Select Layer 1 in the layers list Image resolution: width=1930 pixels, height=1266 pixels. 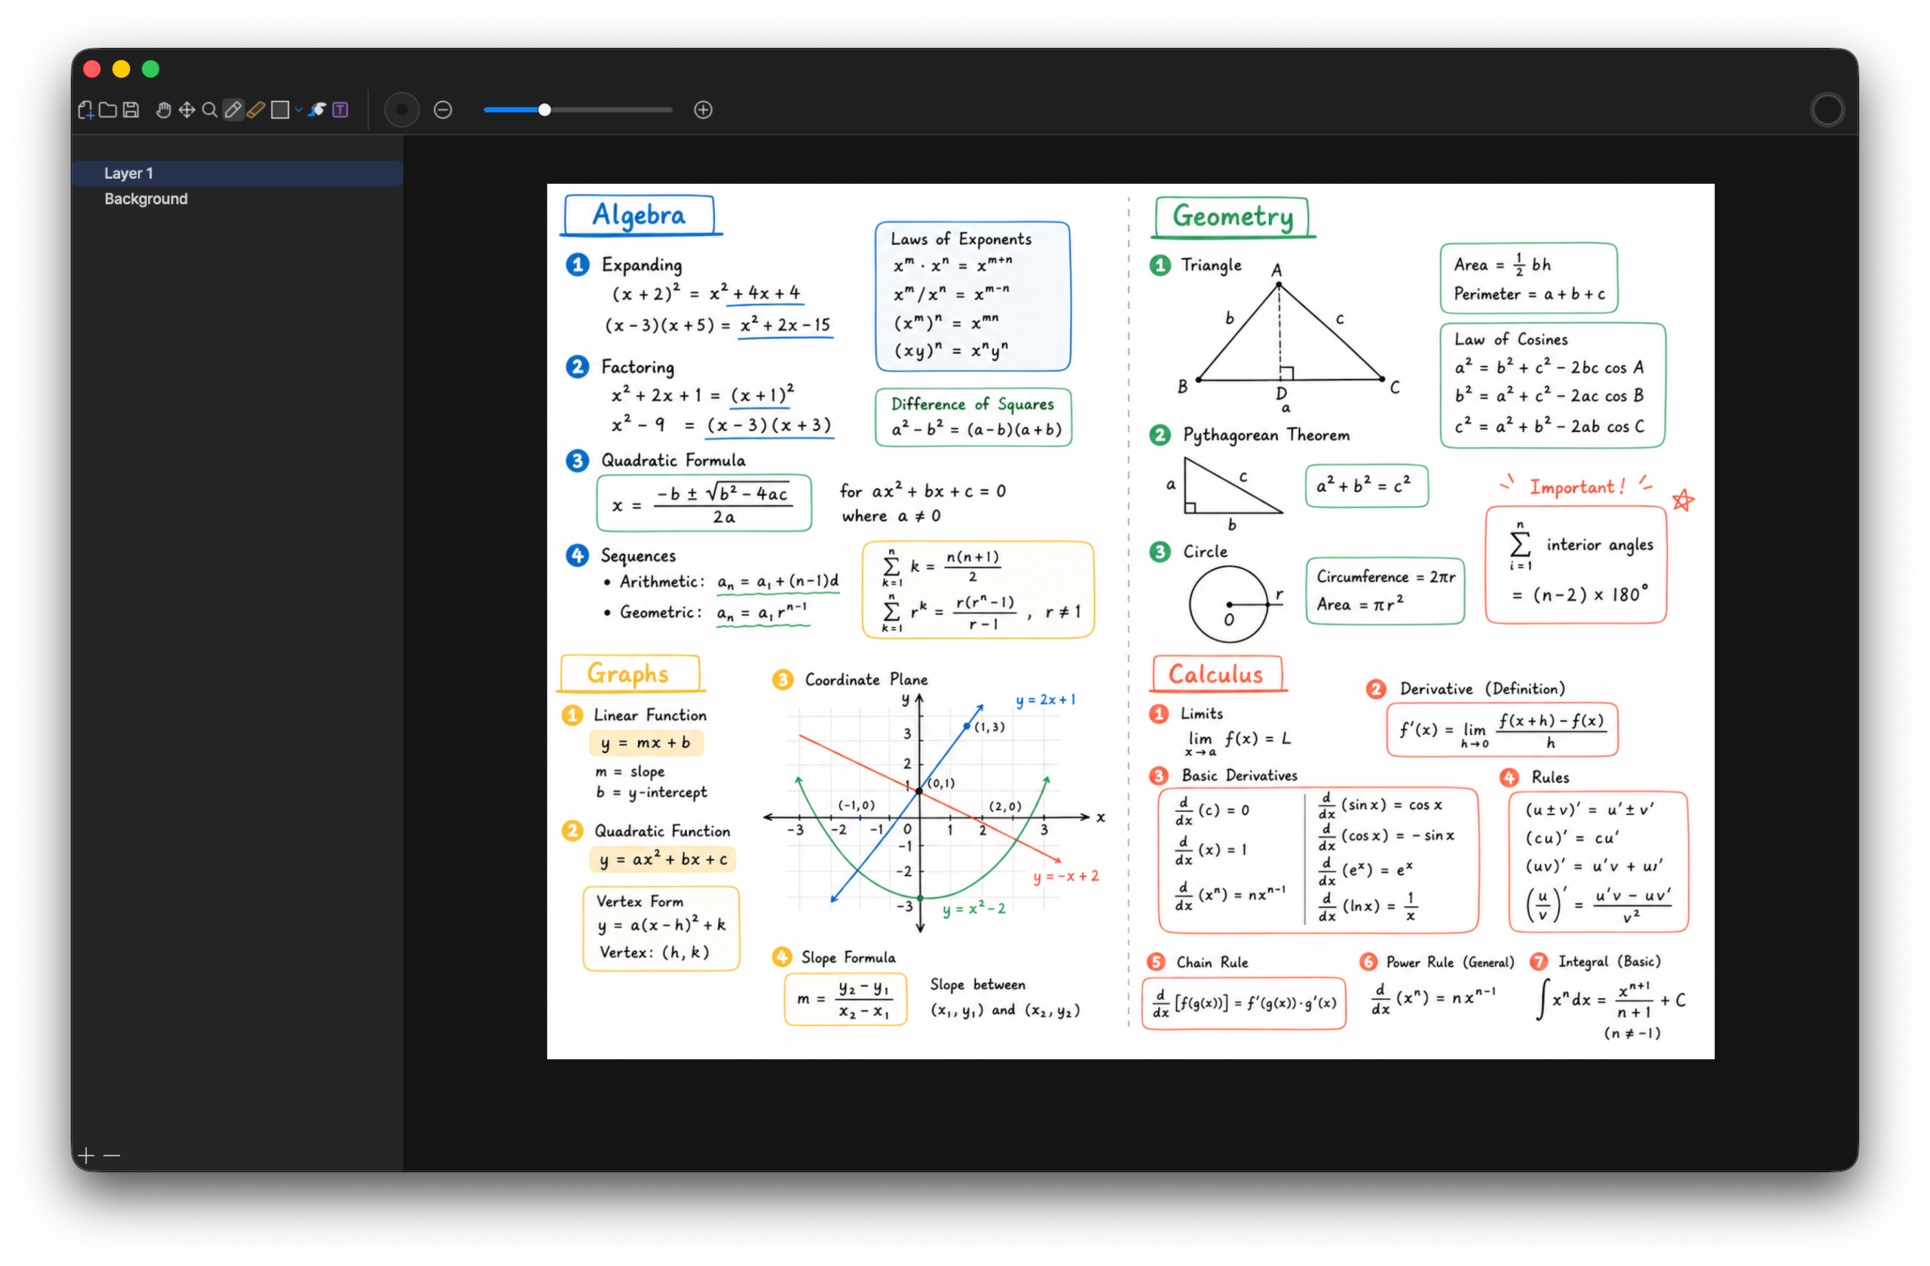pos(237,174)
